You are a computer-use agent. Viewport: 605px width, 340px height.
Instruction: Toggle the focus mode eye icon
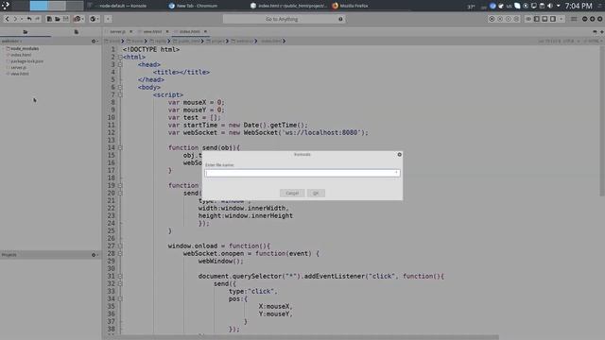coord(527,19)
